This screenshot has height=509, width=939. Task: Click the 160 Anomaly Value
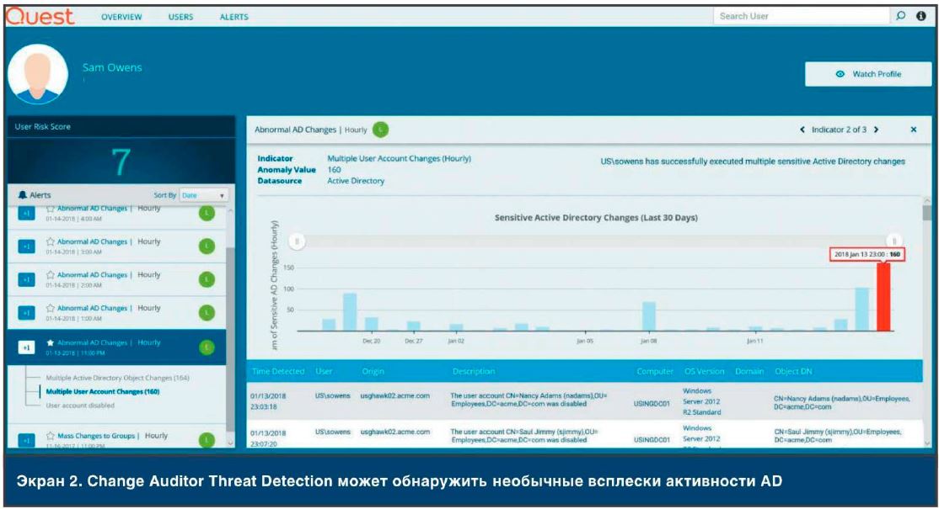[x=334, y=170]
